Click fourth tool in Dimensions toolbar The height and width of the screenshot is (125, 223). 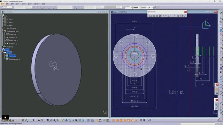pyautogui.click(x=160, y=16)
